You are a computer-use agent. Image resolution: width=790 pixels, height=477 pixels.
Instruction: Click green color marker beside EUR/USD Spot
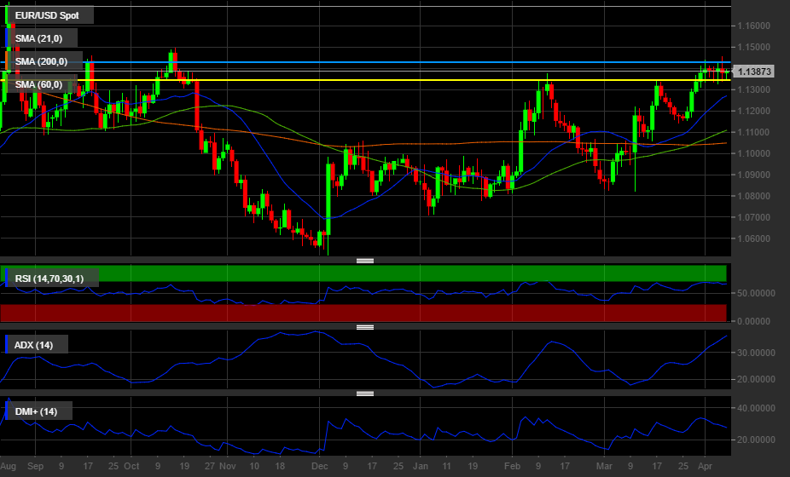[x=9, y=15]
